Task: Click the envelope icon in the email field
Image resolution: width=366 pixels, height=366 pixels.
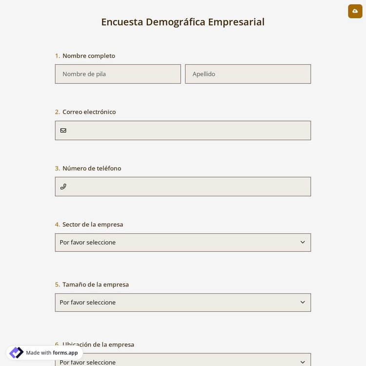Action: (x=63, y=130)
